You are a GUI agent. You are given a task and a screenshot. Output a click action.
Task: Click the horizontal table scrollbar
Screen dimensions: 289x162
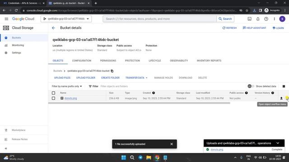point(139,103)
